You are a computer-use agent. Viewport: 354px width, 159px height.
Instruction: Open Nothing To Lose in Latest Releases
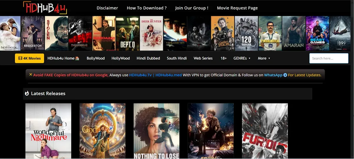point(157,131)
